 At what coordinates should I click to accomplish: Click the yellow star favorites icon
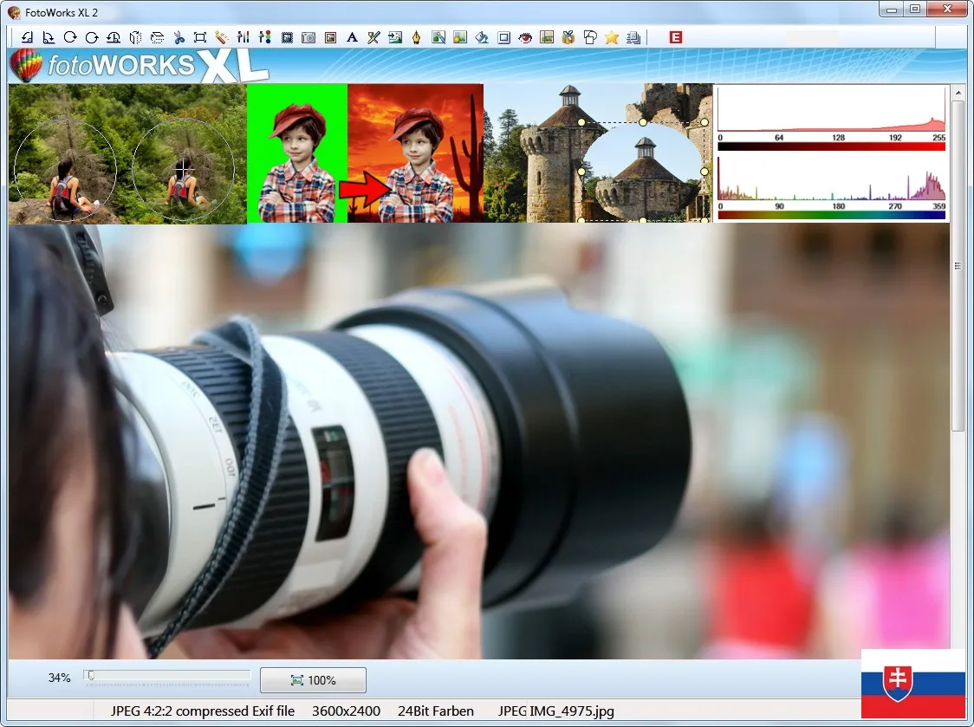pyautogui.click(x=612, y=37)
